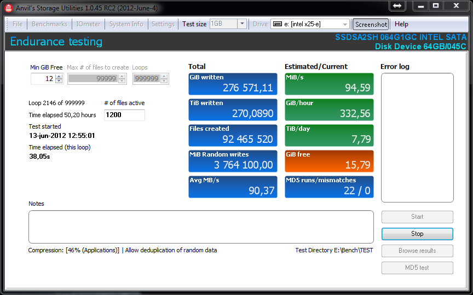Click the Browse results button
The height and width of the screenshot is (295, 473).
[x=417, y=251]
